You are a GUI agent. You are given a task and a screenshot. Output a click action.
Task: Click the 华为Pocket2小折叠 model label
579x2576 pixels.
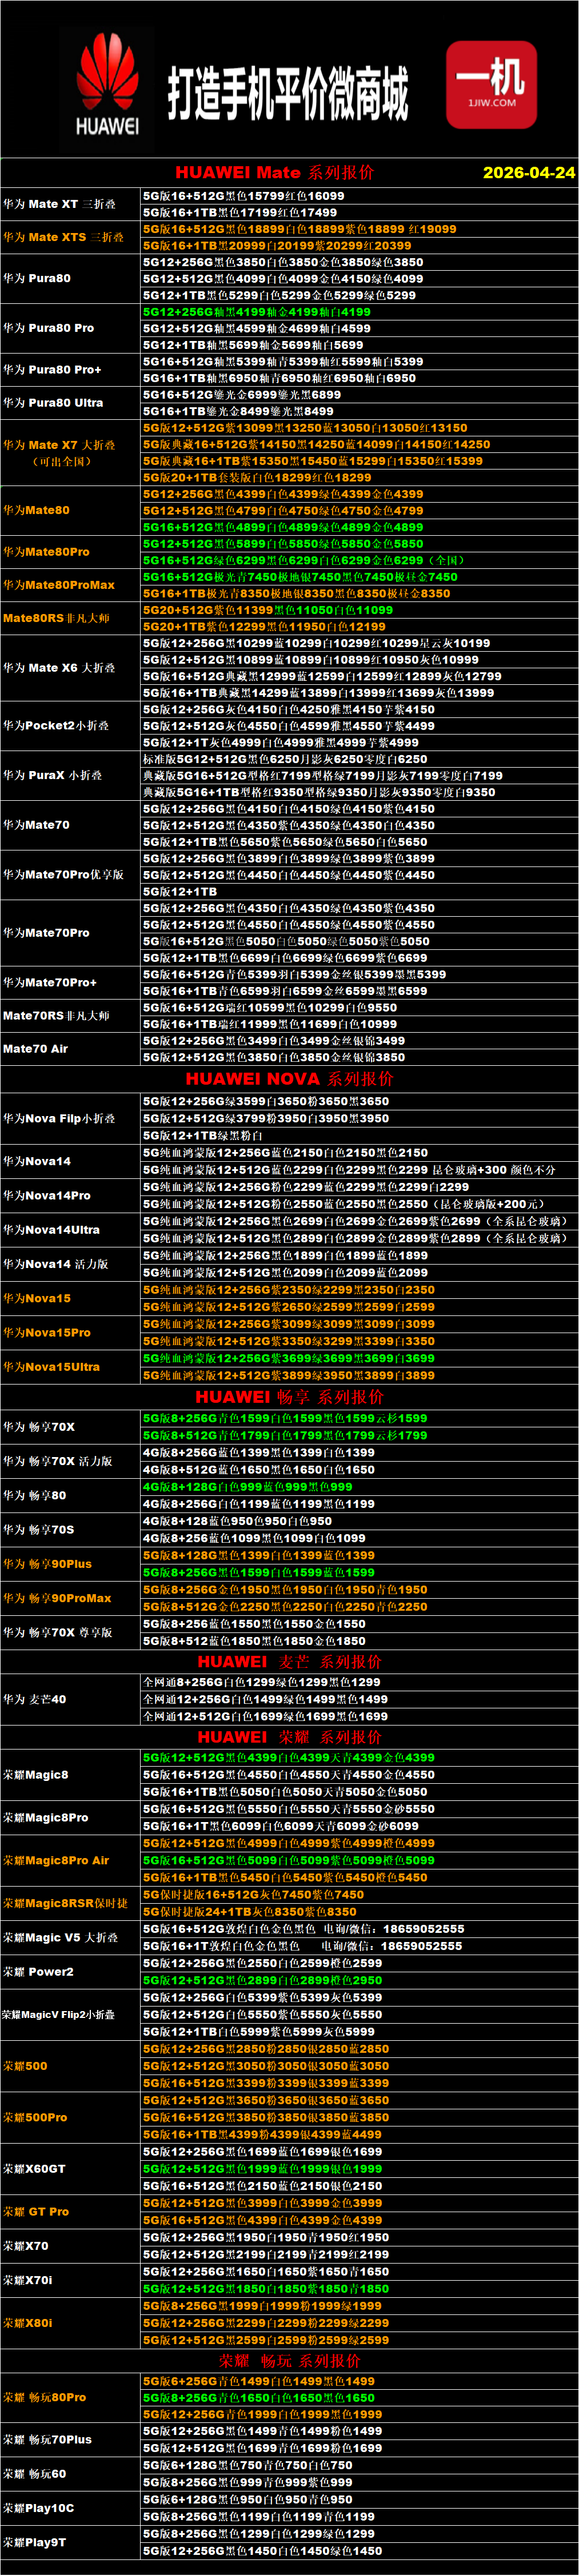click(x=56, y=725)
